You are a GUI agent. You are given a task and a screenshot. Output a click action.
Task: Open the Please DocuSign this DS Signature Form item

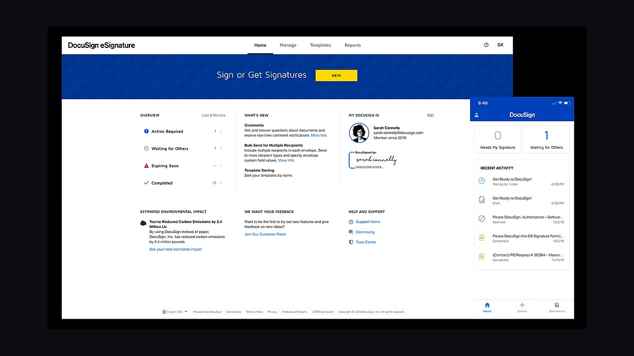point(522,238)
